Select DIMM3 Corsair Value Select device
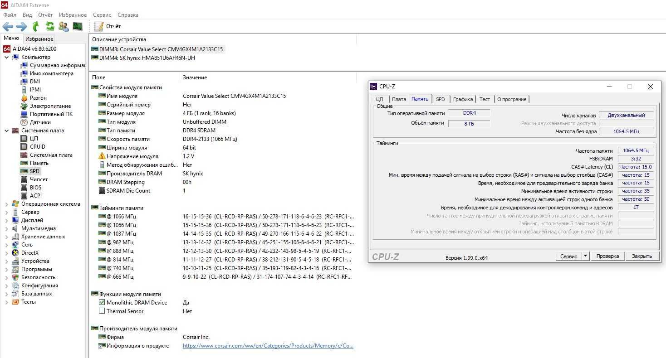Viewport: 666px width, 358px height. (157, 49)
